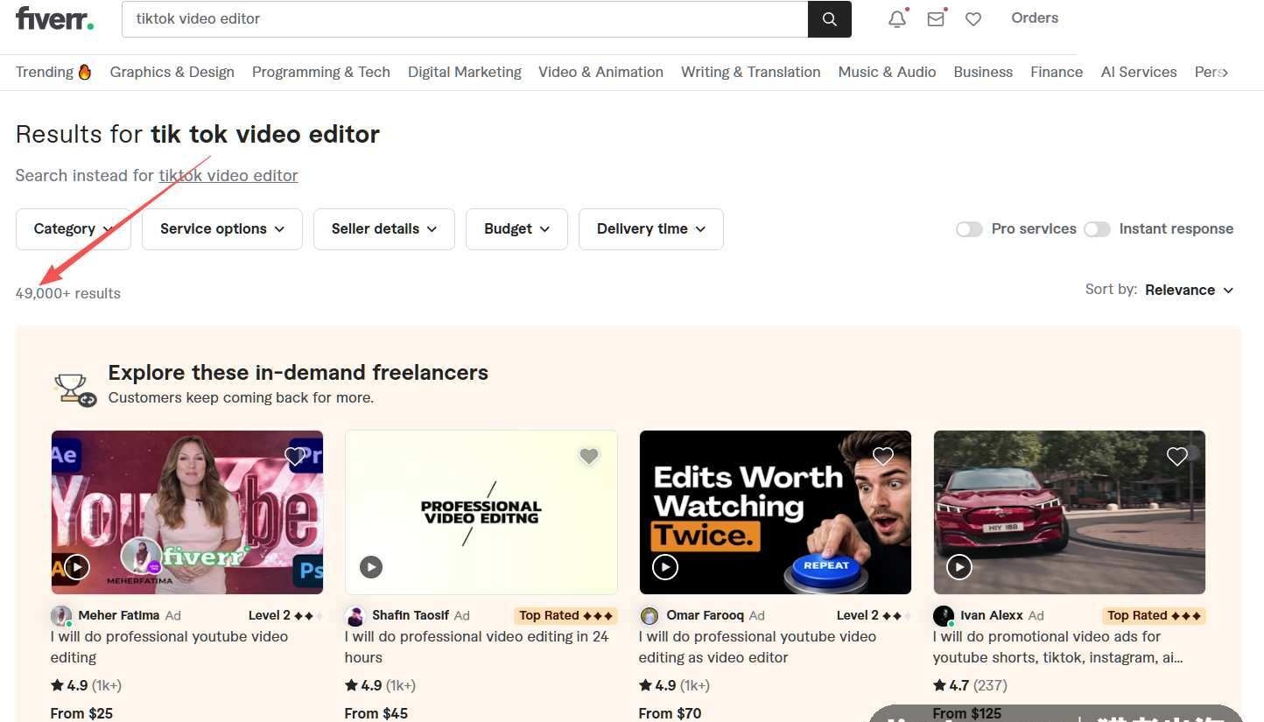The image size is (1264, 722).
Task: Play the Ivan Alexx gig video
Action: pyautogui.click(x=959, y=567)
